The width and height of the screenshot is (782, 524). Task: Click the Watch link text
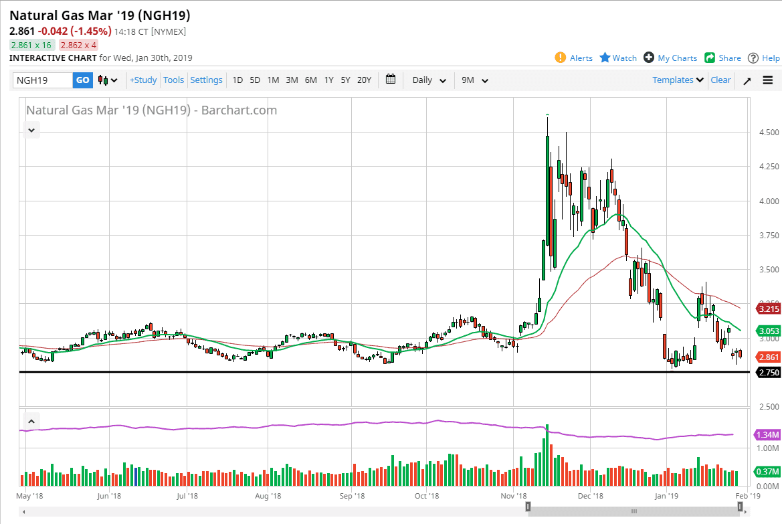(624, 58)
